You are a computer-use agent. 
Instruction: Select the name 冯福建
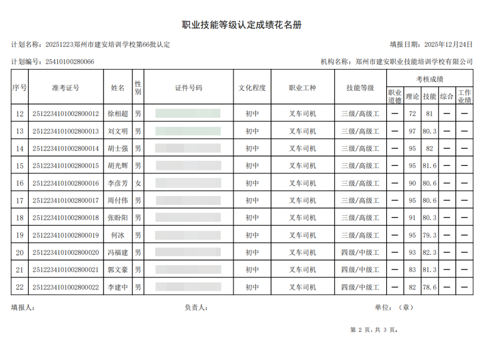pos(118,253)
